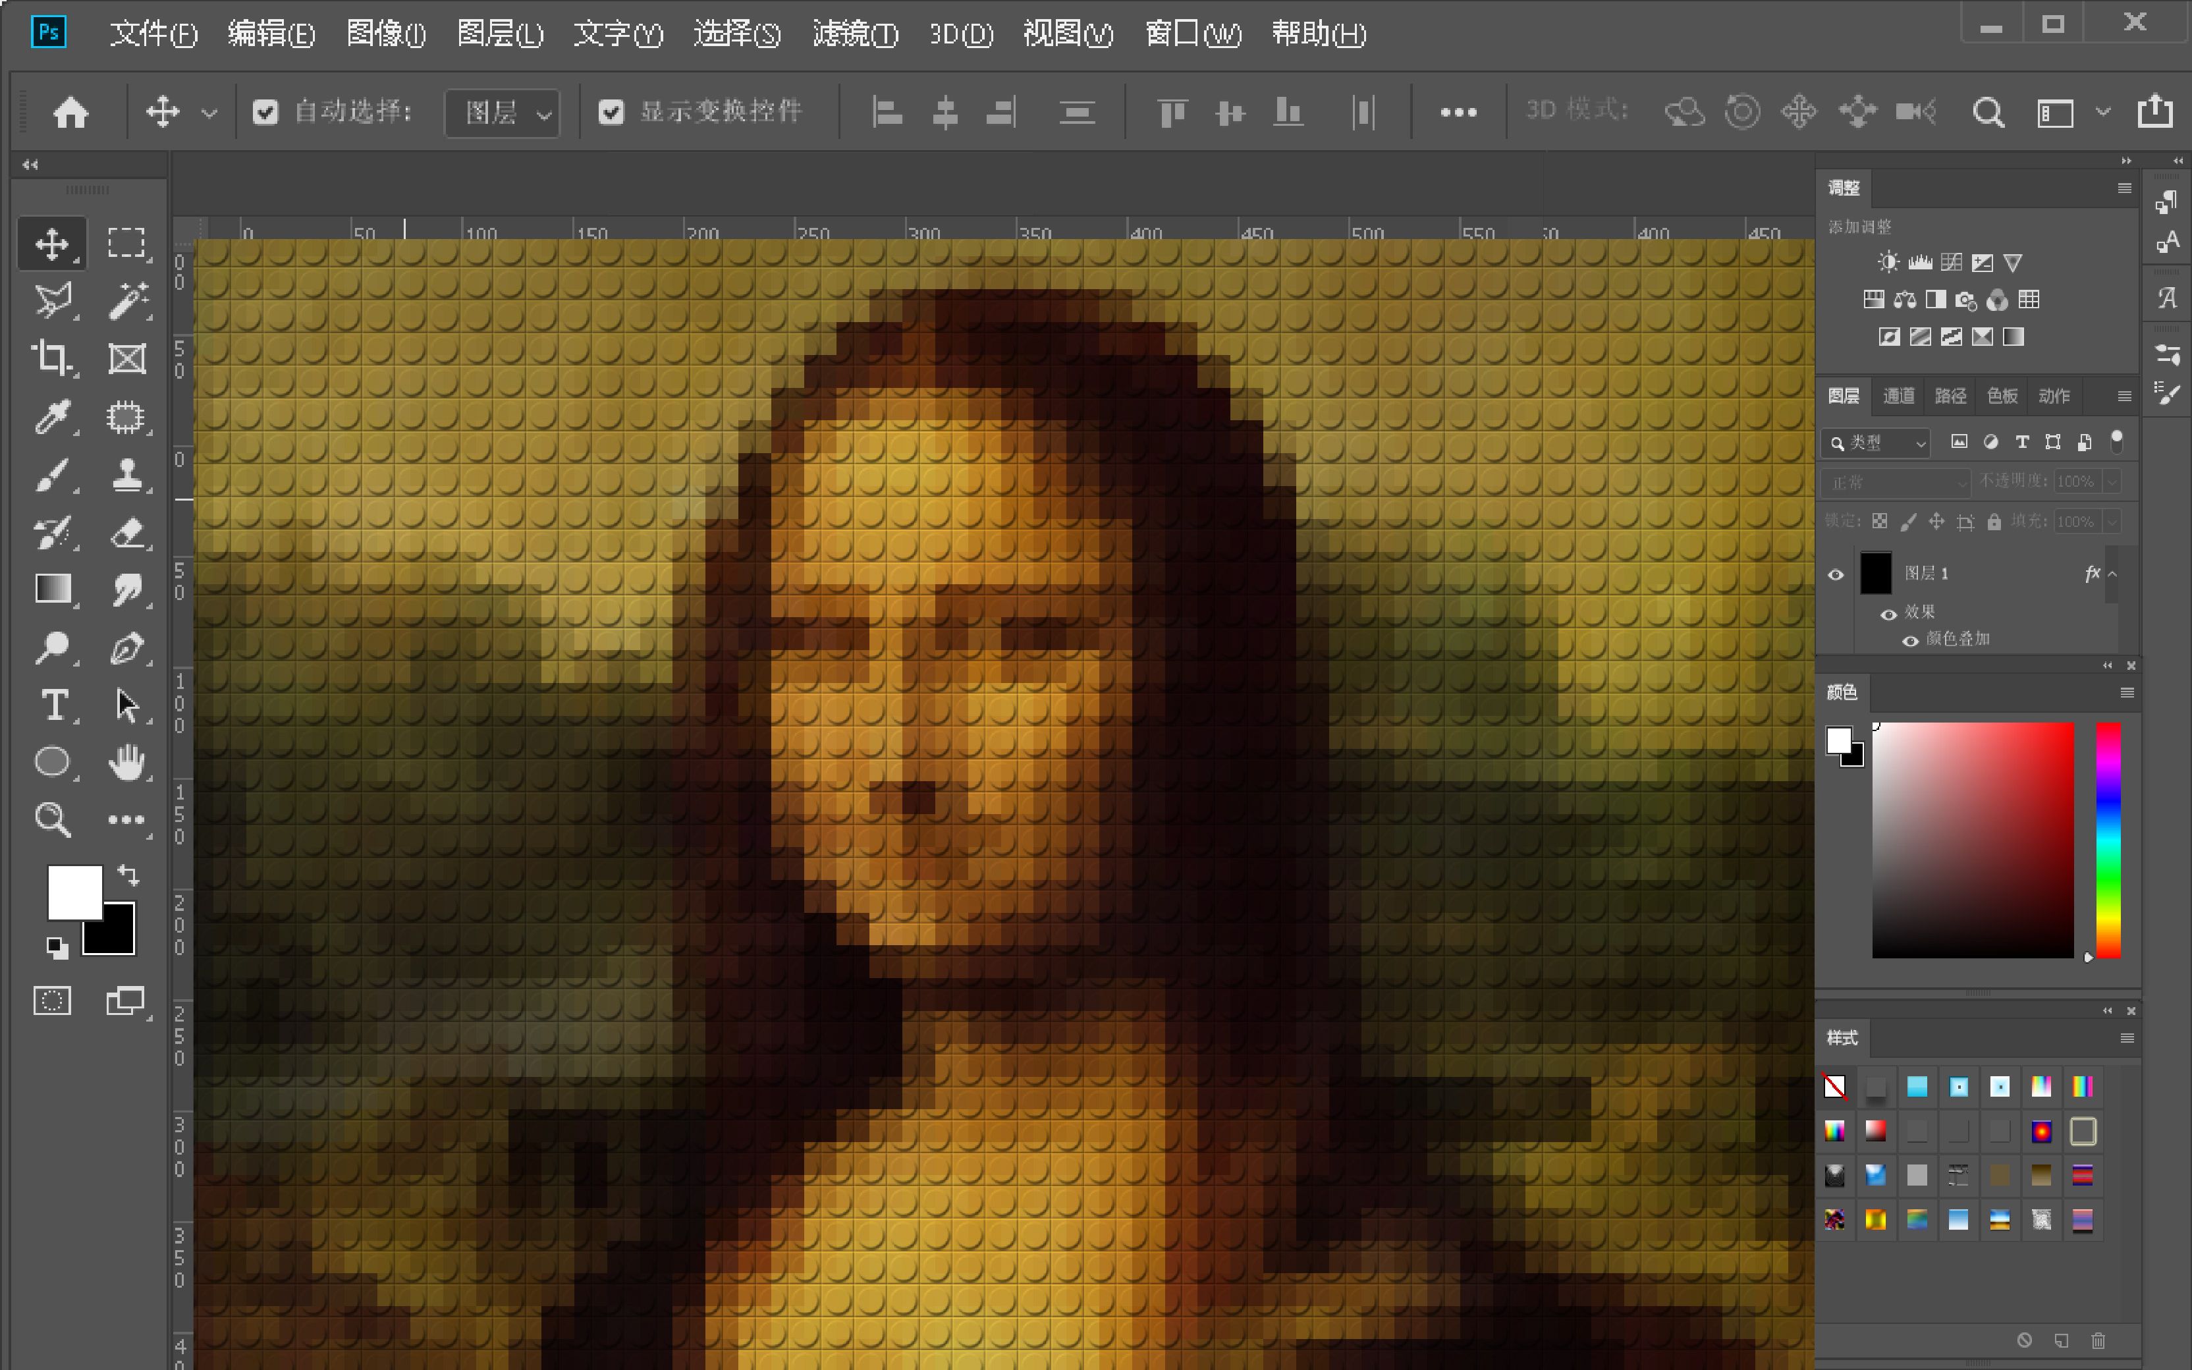The image size is (2192, 1370).
Task: Open the 类型 layer filter dropdown
Action: click(1875, 442)
